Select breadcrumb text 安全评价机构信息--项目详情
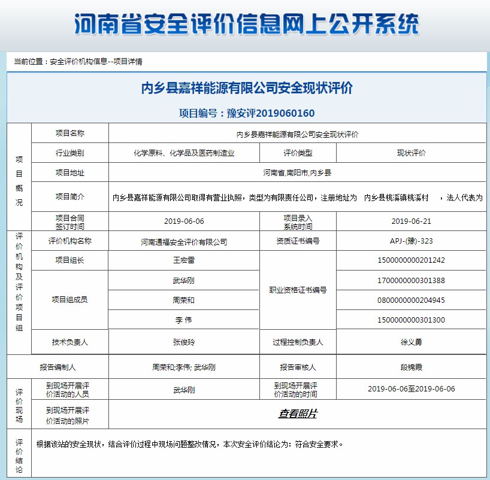Viewport: 490px width, 480px height. tap(96, 62)
